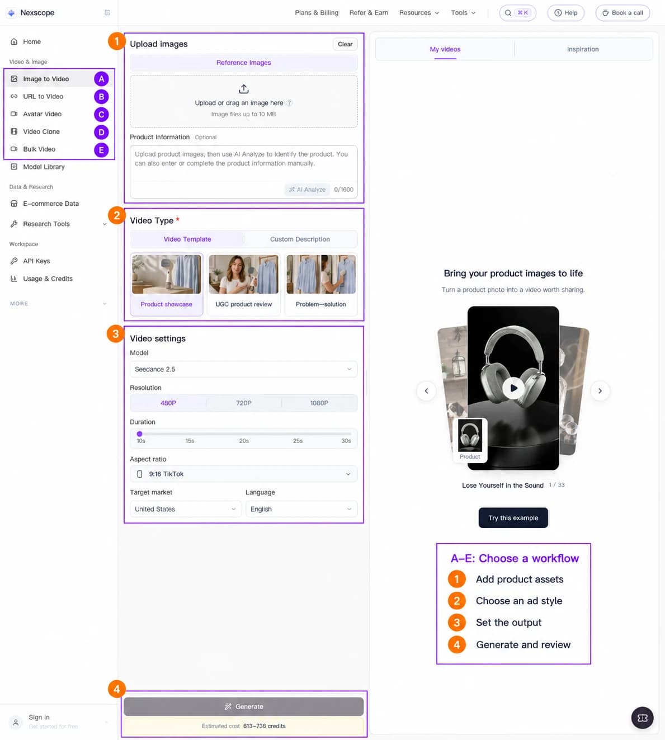Click the Generate button
The height and width of the screenshot is (740, 665).
tap(243, 706)
